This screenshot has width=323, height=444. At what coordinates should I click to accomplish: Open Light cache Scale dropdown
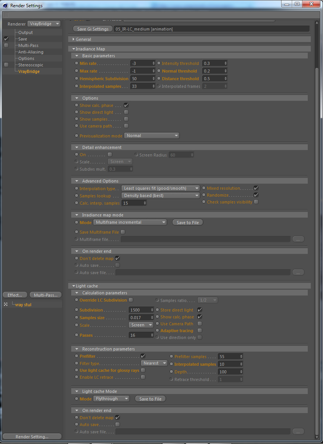(x=141, y=325)
